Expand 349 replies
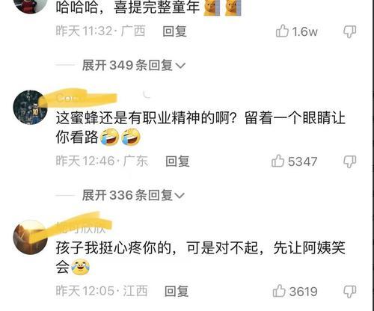 [133, 65]
